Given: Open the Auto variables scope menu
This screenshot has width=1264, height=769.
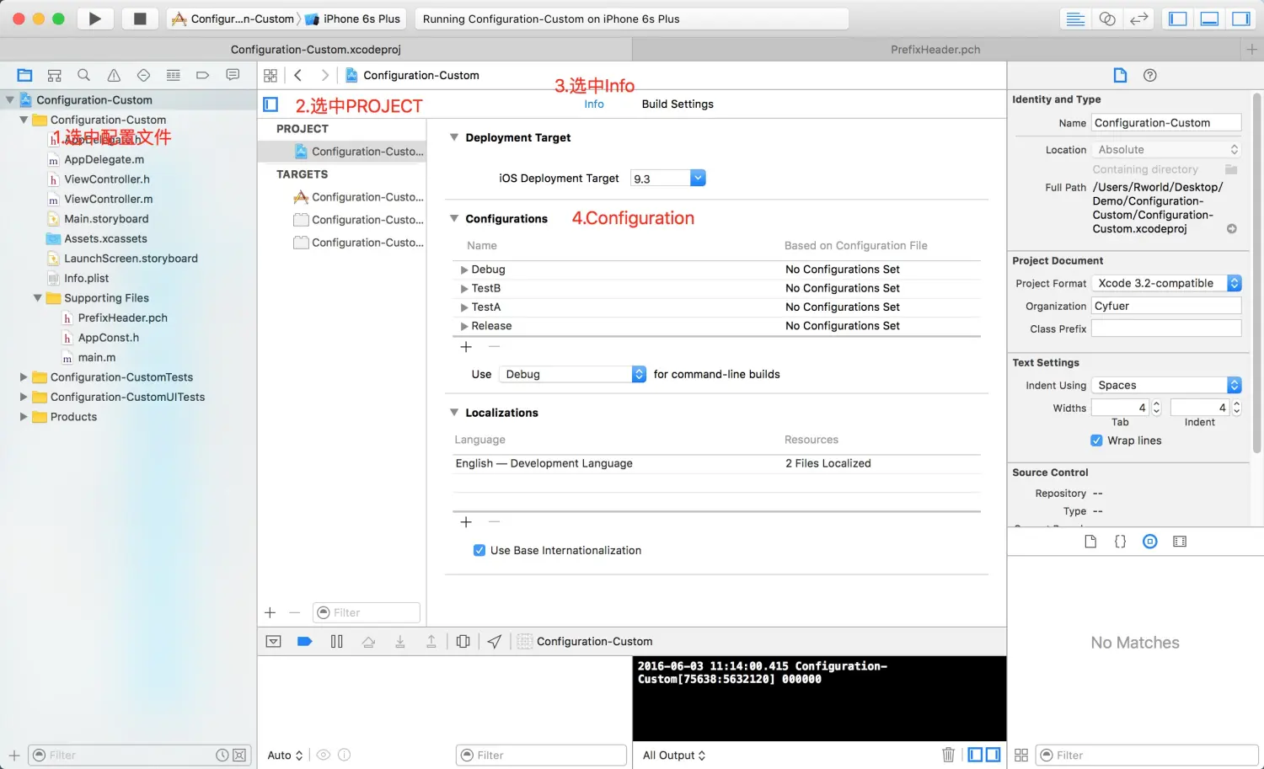Looking at the screenshot, I should 285,756.
